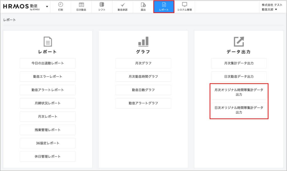Click the 勤怠承認 checkmark icon

[122, 4]
